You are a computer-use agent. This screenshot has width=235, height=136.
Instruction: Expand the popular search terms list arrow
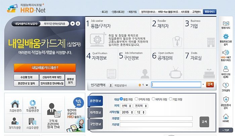(x=147, y=85)
